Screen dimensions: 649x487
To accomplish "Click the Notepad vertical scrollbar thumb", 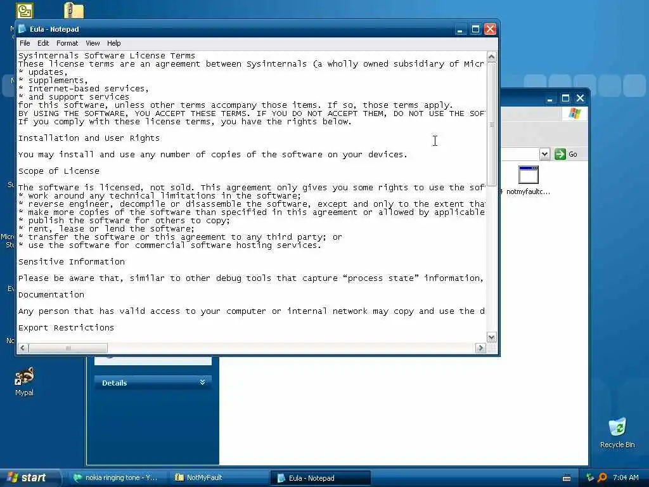I will click(x=491, y=124).
